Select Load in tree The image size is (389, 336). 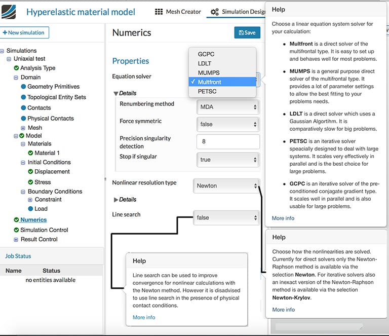click(x=41, y=209)
